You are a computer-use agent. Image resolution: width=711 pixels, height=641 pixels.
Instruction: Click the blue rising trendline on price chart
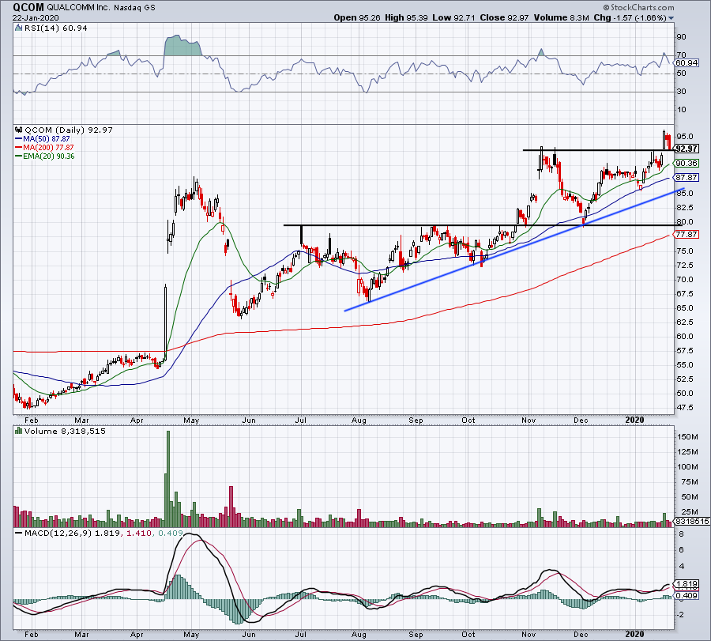(x=514, y=249)
